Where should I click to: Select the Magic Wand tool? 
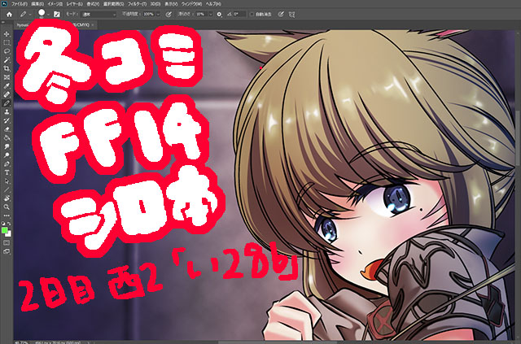click(x=7, y=60)
